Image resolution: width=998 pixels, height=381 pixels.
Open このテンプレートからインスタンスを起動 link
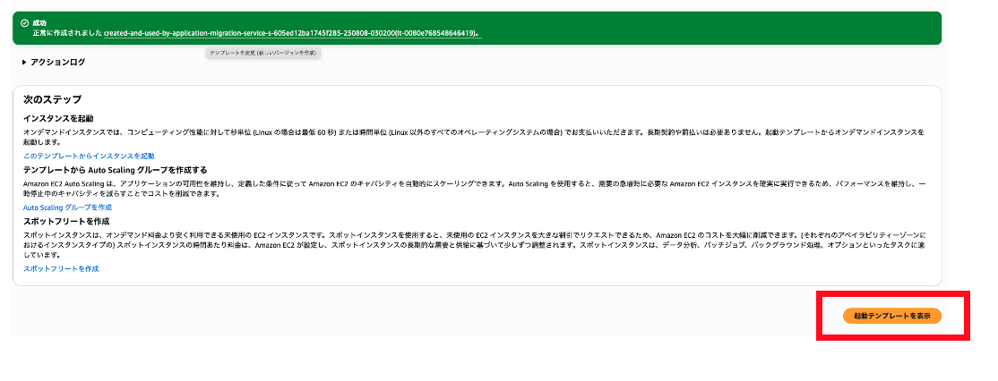point(89,156)
